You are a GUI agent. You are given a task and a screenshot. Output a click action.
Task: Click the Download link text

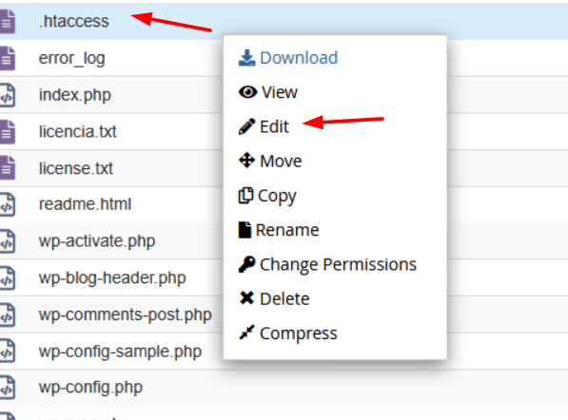tap(299, 58)
